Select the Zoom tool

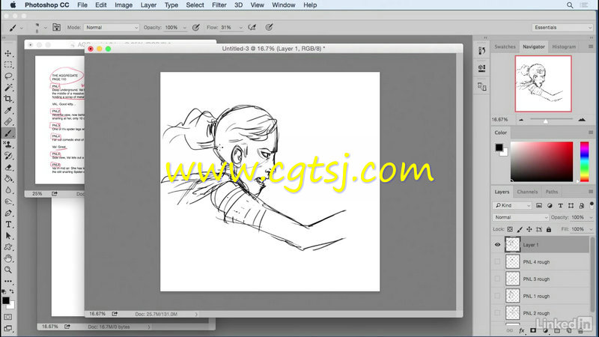(x=8, y=270)
